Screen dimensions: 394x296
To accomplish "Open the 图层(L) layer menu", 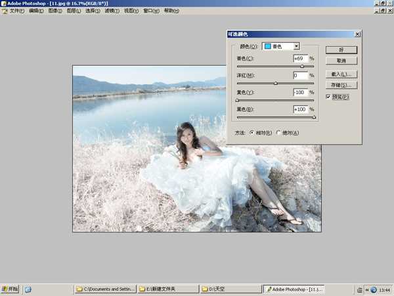I will pyautogui.click(x=74, y=11).
